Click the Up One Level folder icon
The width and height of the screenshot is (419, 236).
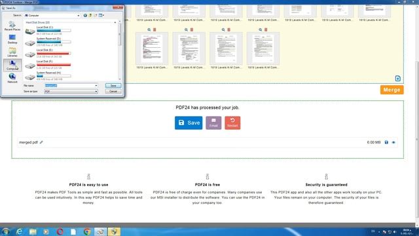coord(90,16)
